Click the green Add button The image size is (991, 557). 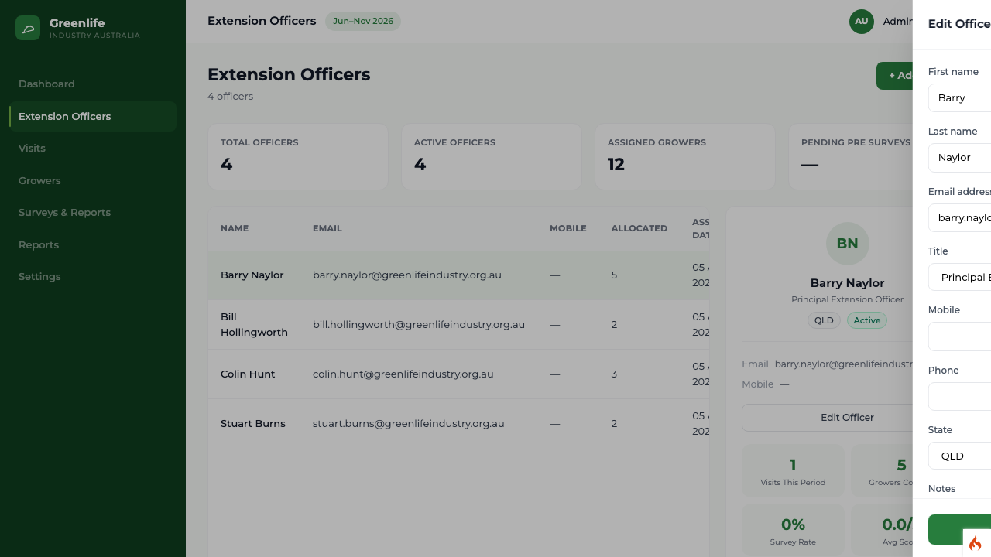(895, 76)
